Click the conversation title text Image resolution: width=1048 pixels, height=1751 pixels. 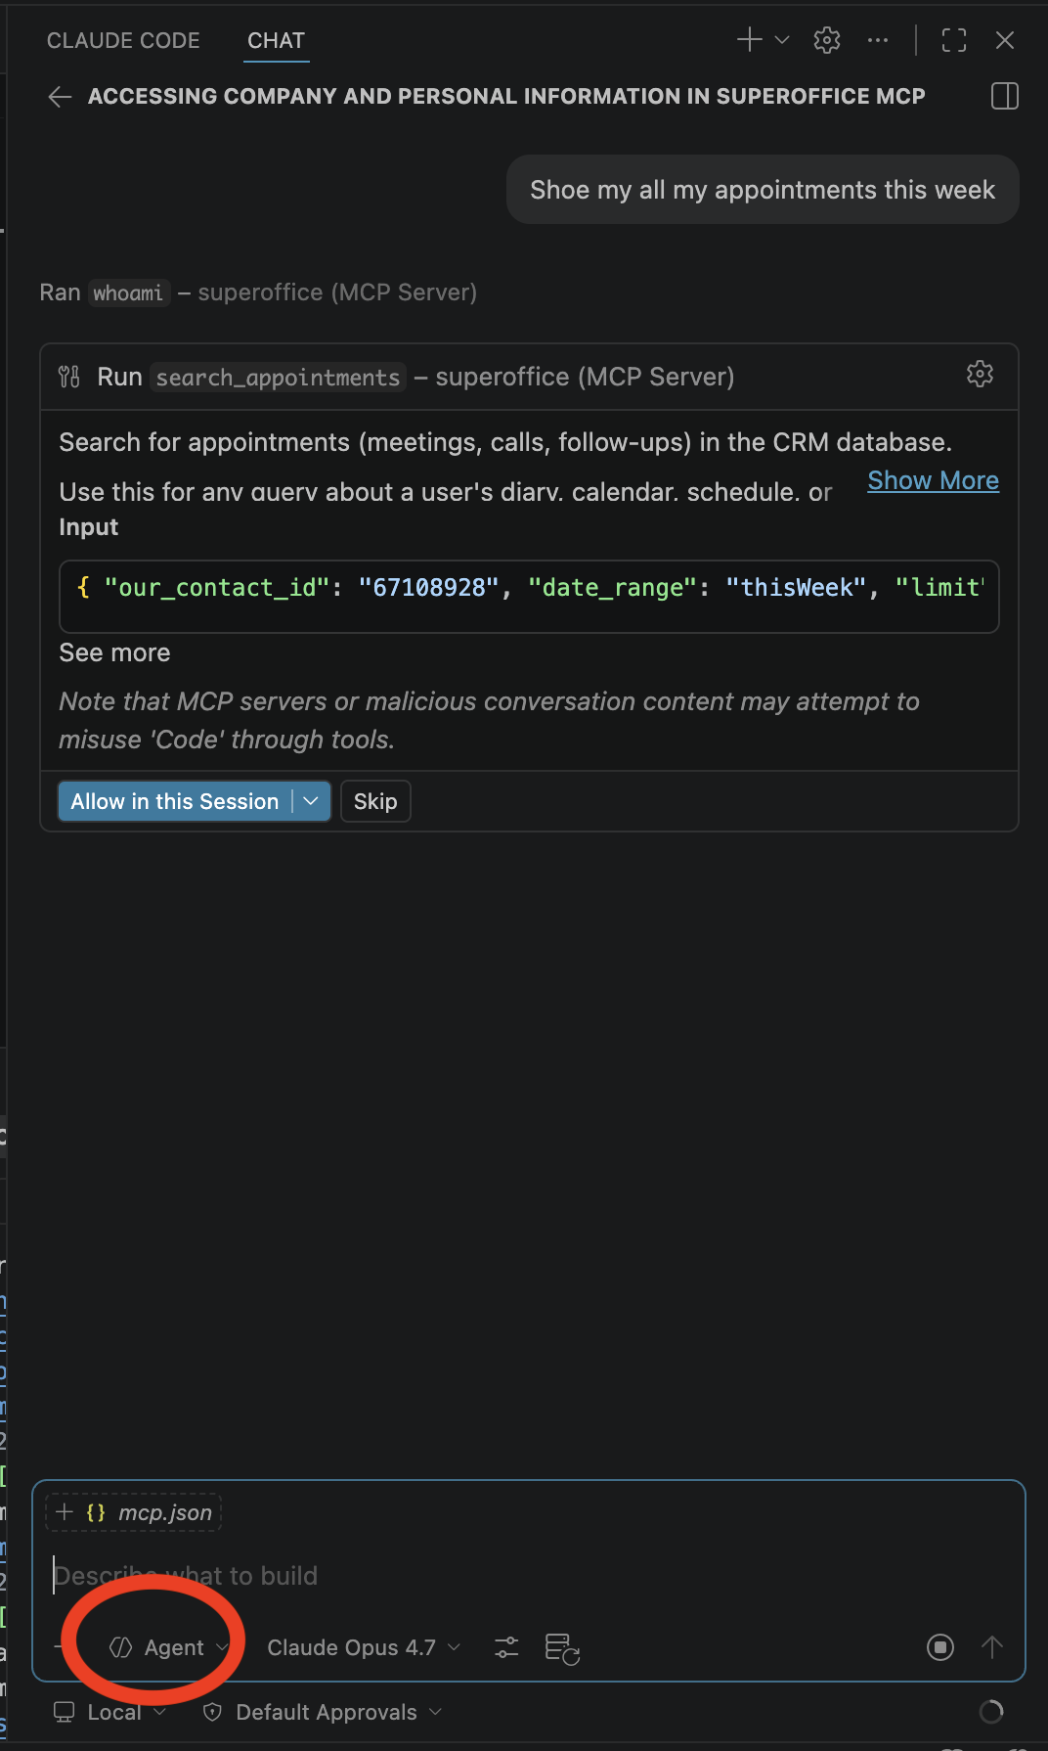[x=506, y=96]
